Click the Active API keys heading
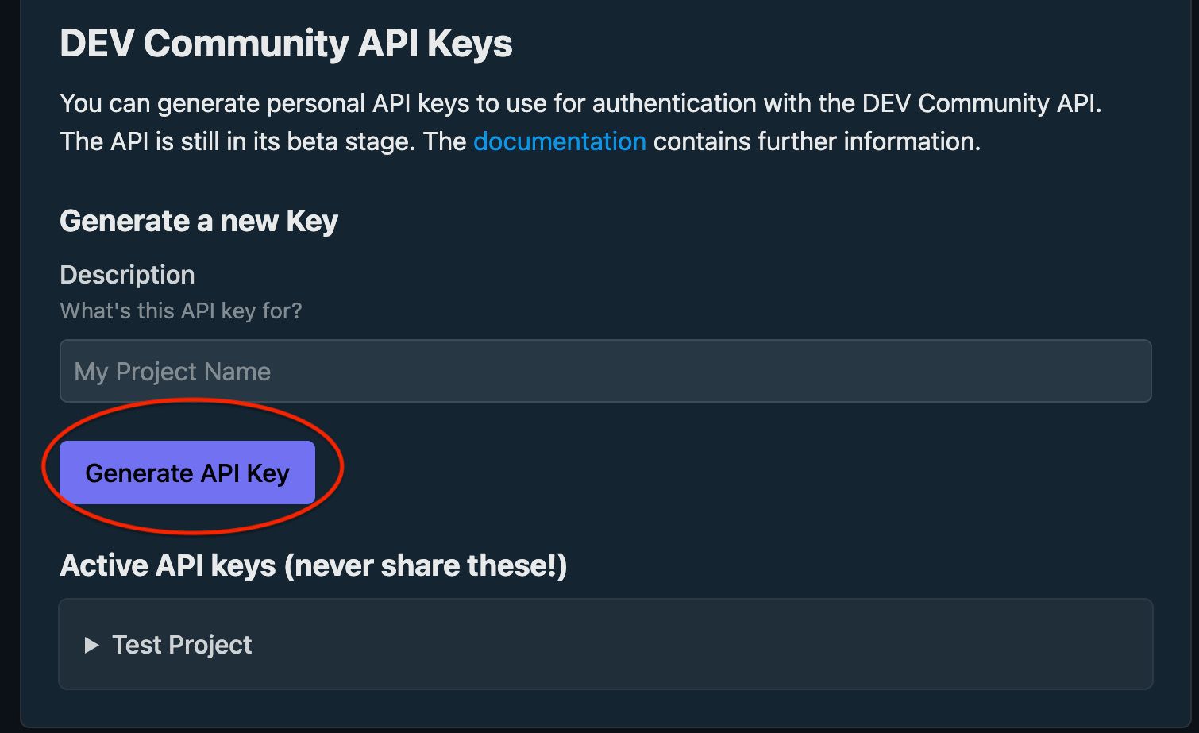Screen dimensions: 1199x733 click(x=314, y=565)
